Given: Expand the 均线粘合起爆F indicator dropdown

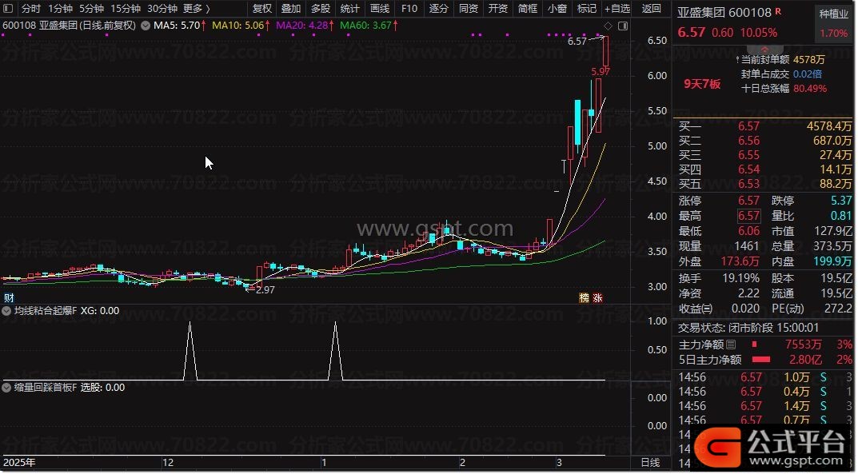Looking at the screenshot, I should (x=8, y=311).
